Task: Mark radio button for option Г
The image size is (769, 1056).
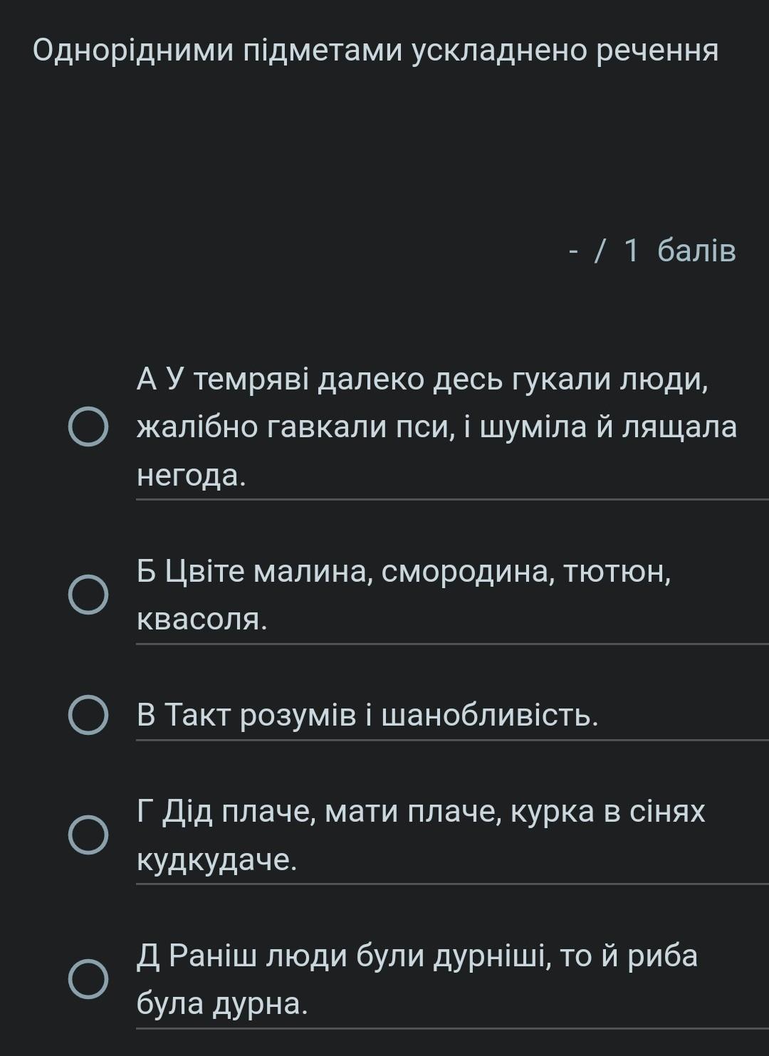Action: [x=88, y=835]
